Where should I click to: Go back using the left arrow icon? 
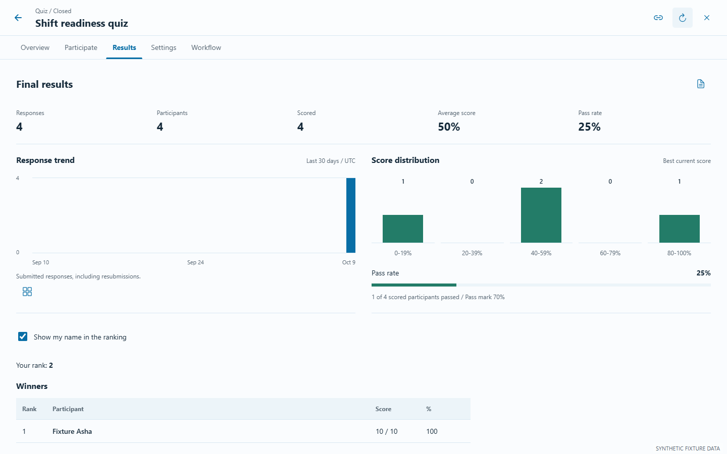[18, 18]
